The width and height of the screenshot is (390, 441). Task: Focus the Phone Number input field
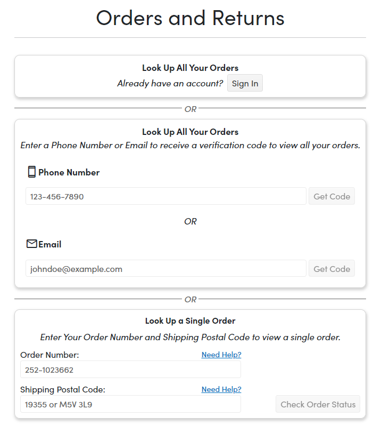(166, 196)
